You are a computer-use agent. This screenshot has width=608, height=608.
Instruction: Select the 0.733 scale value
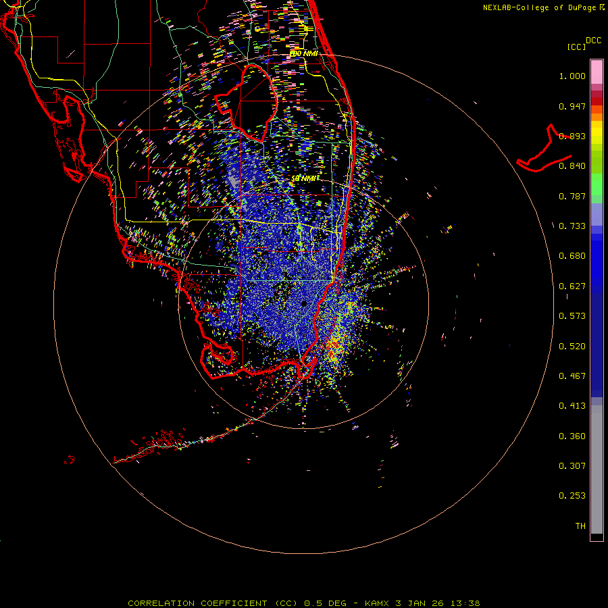coord(572,226)
